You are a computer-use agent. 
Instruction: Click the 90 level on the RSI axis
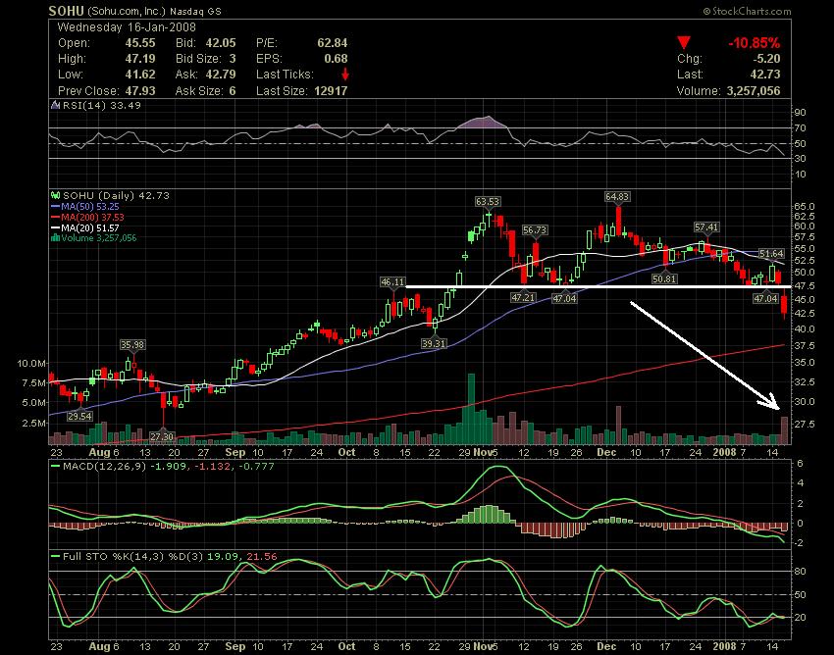click(801, 112)
